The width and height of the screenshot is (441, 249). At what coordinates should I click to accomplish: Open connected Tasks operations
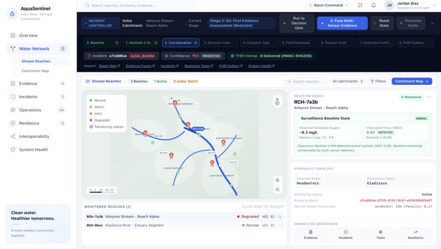pos(380,235)
